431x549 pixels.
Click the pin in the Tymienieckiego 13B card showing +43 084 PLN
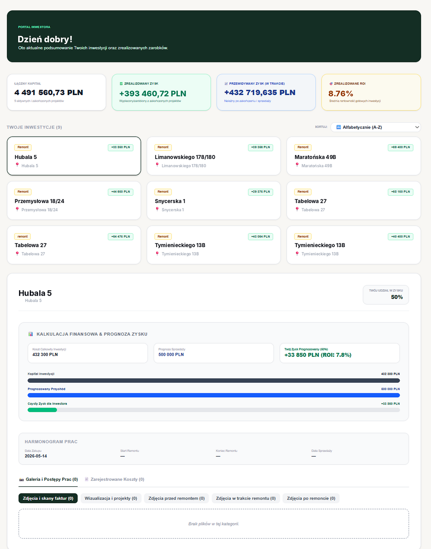point(157,254)
